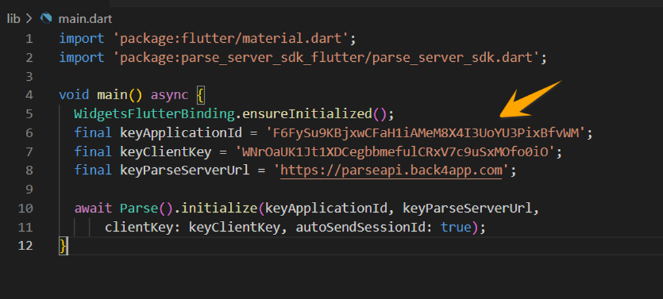Select the 'lib' breadcrumb folder
Screen dimensions: 663x299
13,18
